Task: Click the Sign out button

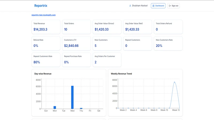Action: tap(173, 6)
